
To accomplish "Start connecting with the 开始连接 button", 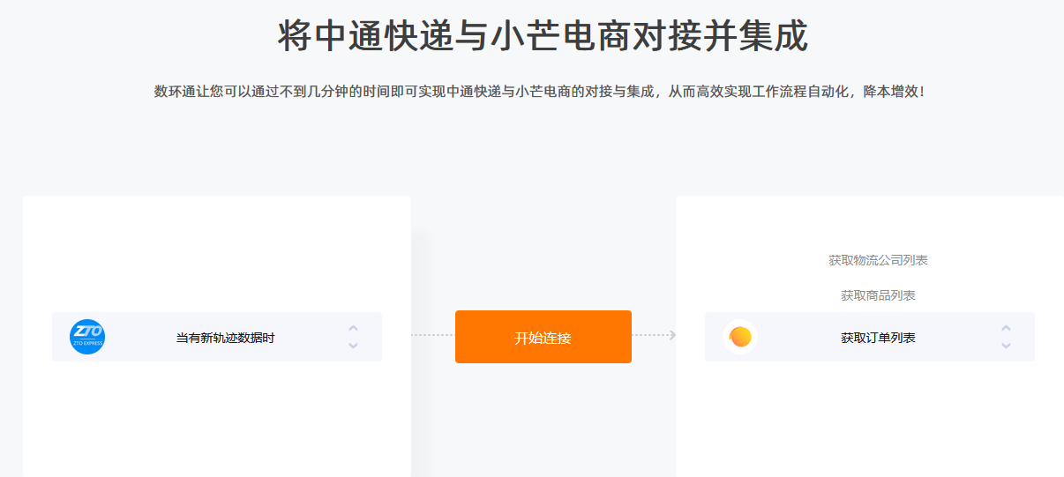I will tap(543, 337).
